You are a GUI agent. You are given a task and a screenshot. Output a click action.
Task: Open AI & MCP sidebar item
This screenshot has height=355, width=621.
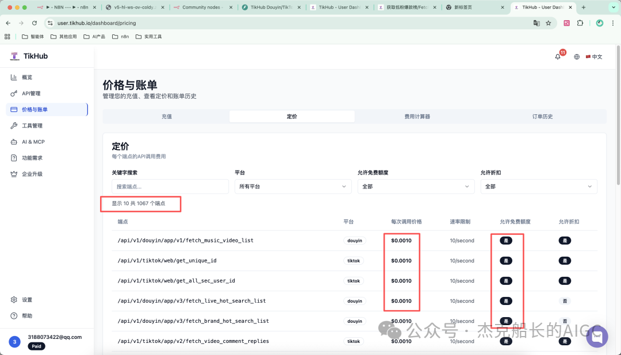(47, 142)
